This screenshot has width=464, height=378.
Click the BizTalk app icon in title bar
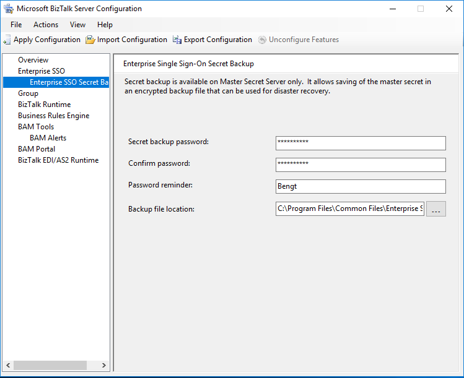pos(9,9)
